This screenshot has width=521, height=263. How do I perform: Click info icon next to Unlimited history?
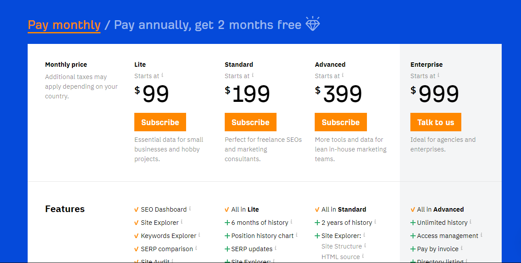pyautogui.click(x=470, y=221)
